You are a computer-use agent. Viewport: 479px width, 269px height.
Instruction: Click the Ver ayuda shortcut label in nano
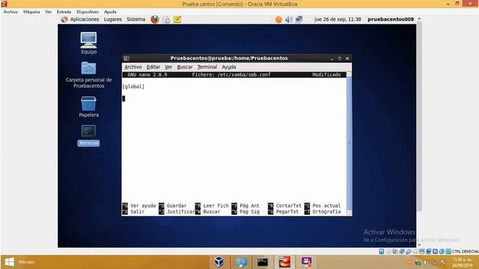pyautogui.click(x=143, y=205)
